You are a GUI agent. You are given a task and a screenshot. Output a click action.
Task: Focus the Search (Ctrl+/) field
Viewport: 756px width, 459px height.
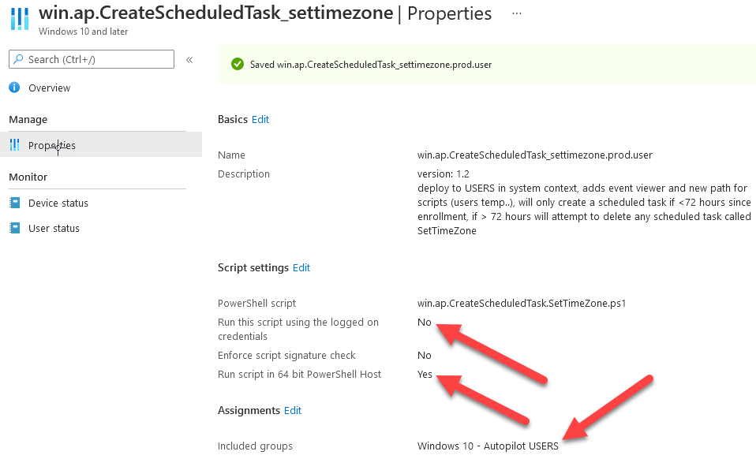coord(92,59)
